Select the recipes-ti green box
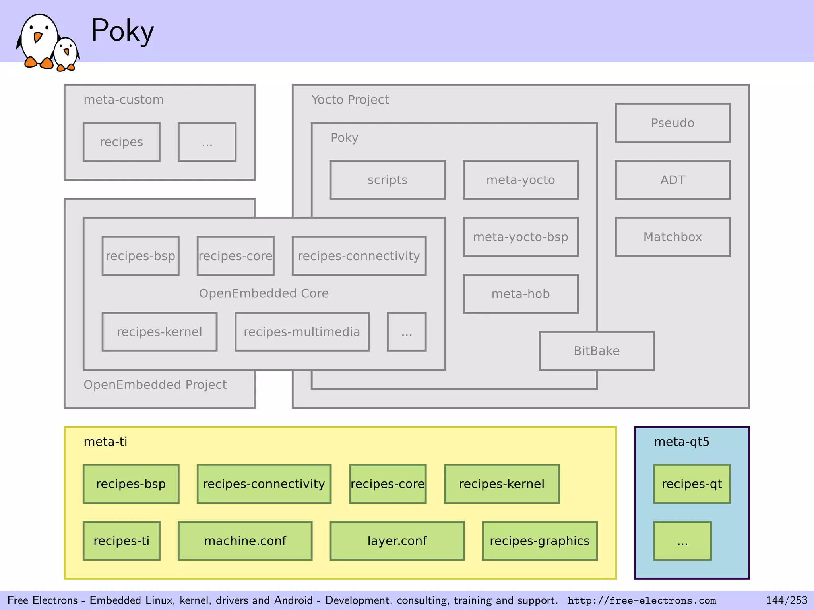 click(x=121, y=541)
